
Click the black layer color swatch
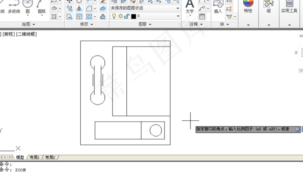(133, 16)
